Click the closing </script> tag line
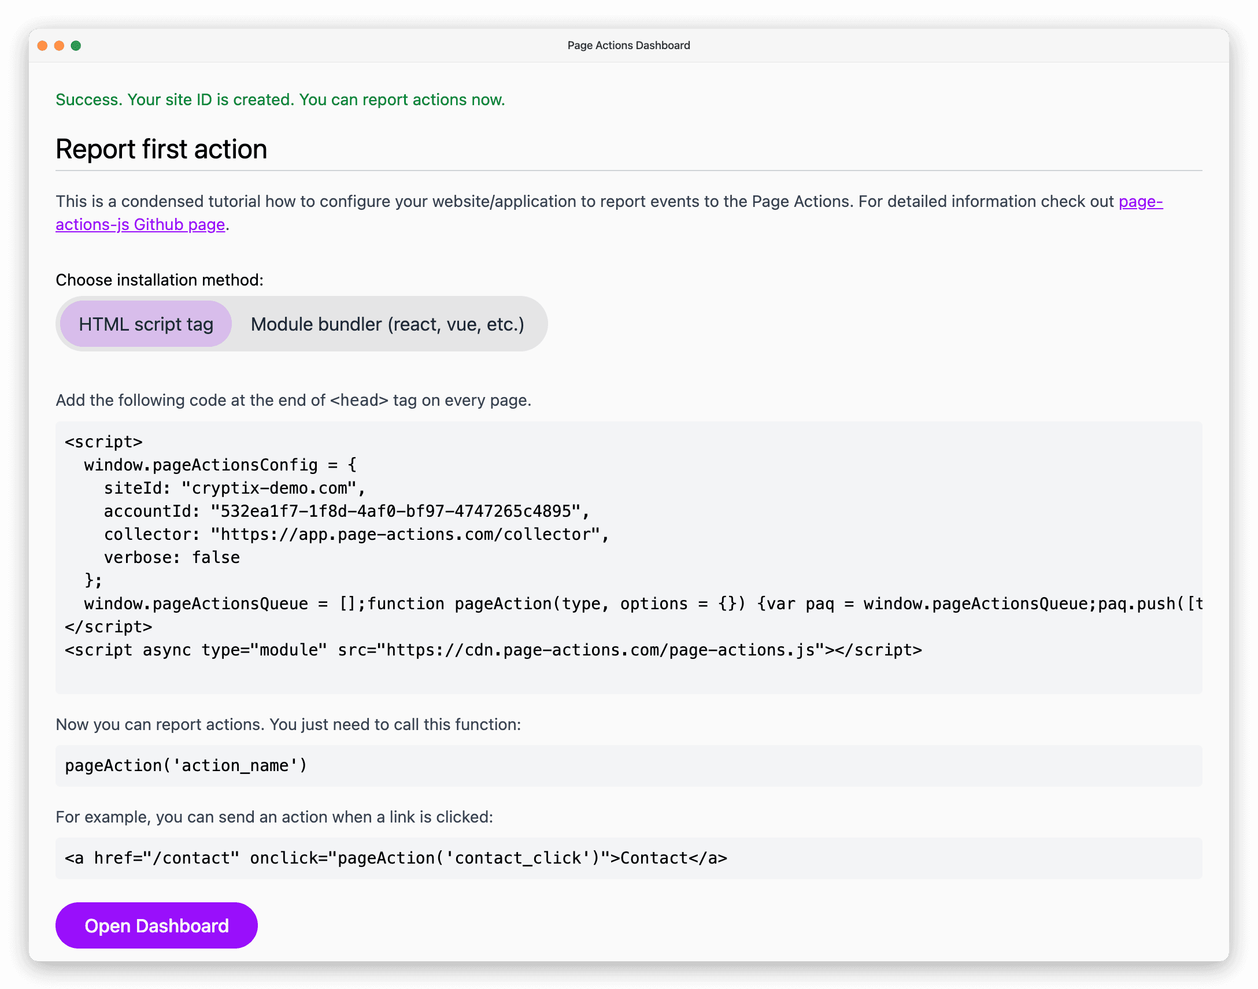 coord(108,627)
